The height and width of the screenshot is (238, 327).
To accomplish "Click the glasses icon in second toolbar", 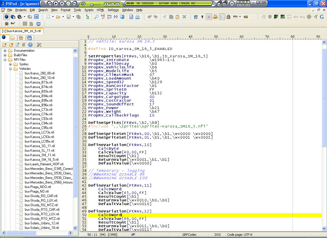I will pos(13,24).
